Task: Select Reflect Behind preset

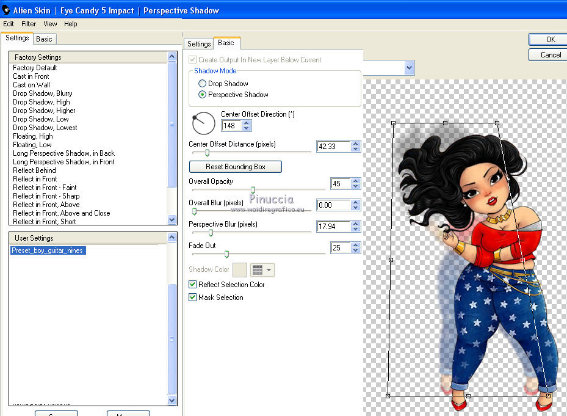Action: [34, 170]
